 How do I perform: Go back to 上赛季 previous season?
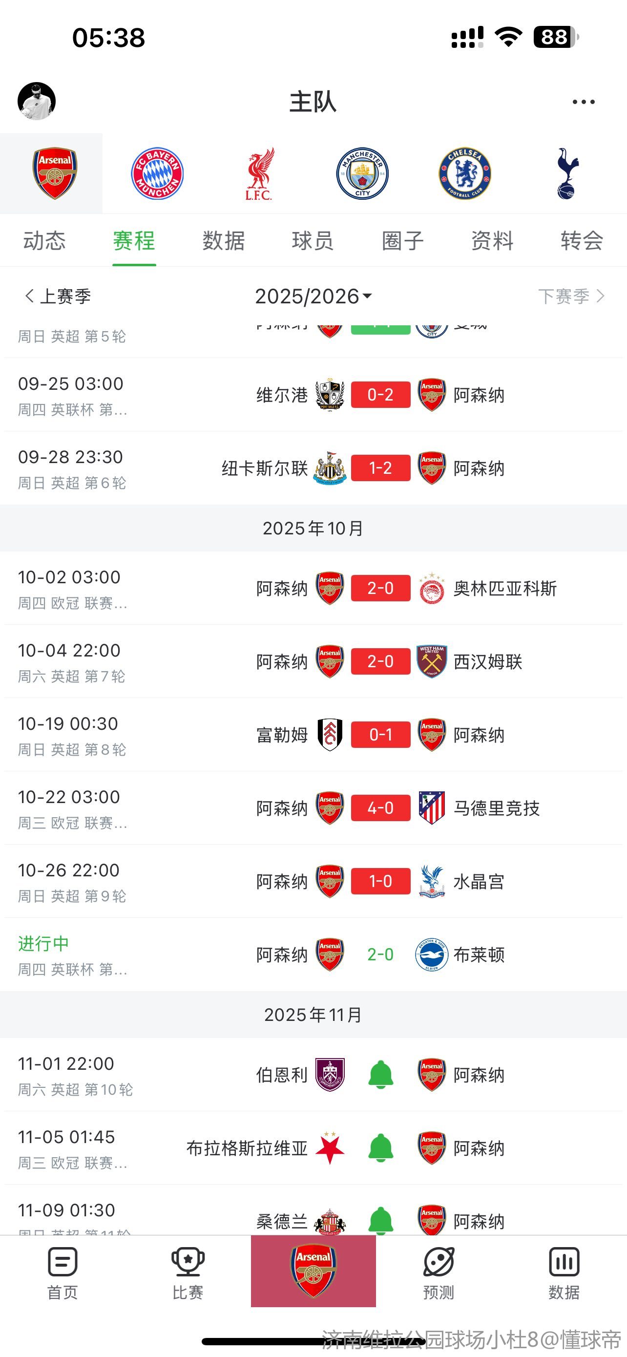tap(58, 296)
